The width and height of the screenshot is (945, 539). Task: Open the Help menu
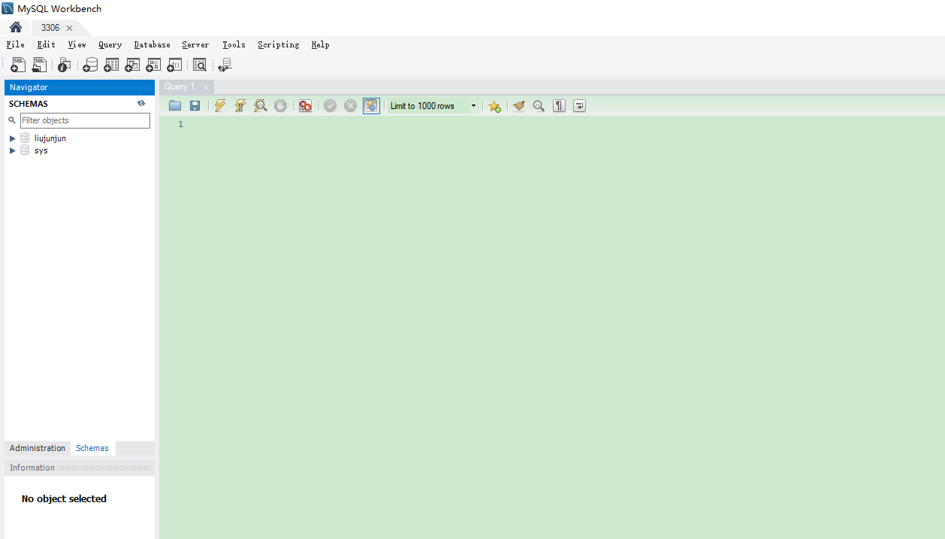[x=320, y=44]
